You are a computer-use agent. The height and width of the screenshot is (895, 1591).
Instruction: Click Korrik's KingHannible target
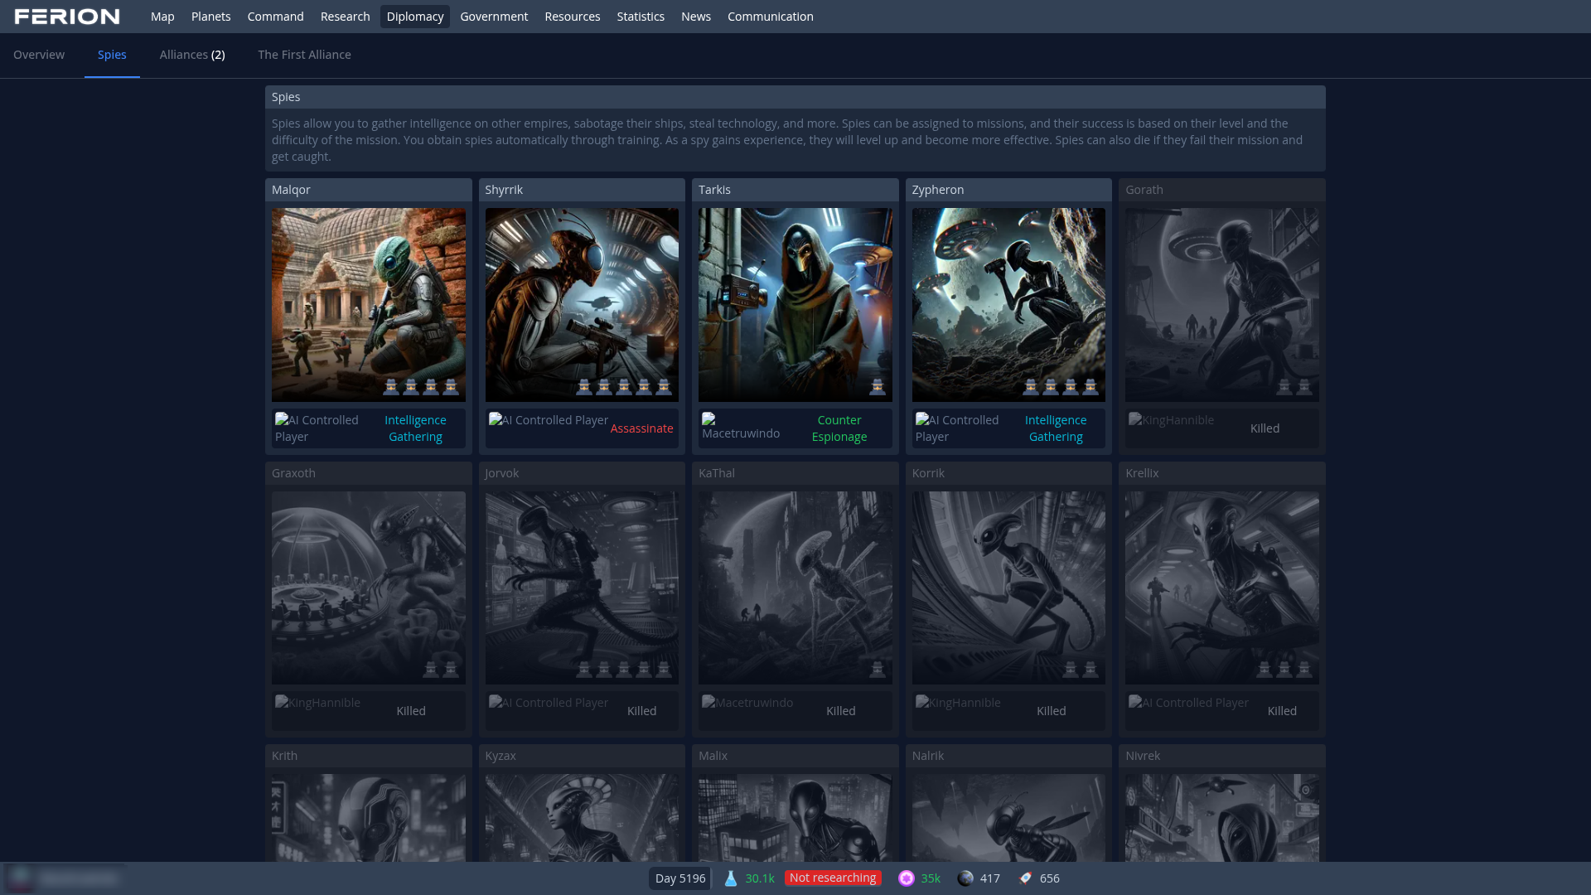coord(958,703)
